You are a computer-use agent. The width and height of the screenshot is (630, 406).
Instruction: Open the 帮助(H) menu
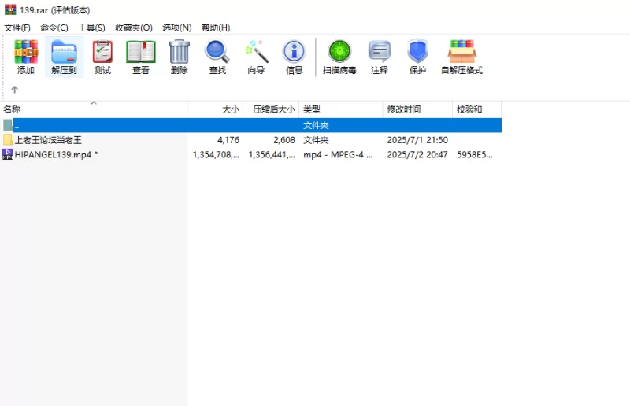[216, 28]
